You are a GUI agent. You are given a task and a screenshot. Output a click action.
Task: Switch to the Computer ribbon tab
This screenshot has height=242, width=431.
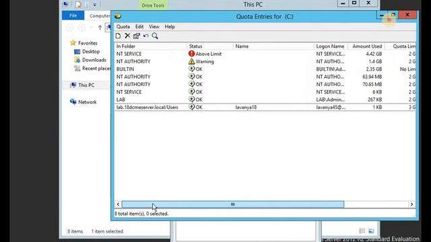click(100, 15)
